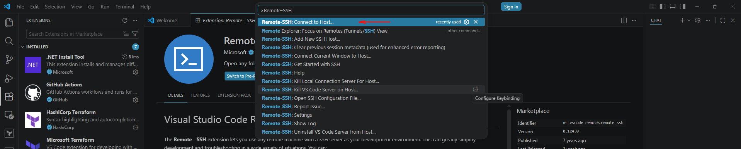Run Remote-SSH: Open SSH Configuration File
This screenshot has width=741, height=149.
point(371,98)
